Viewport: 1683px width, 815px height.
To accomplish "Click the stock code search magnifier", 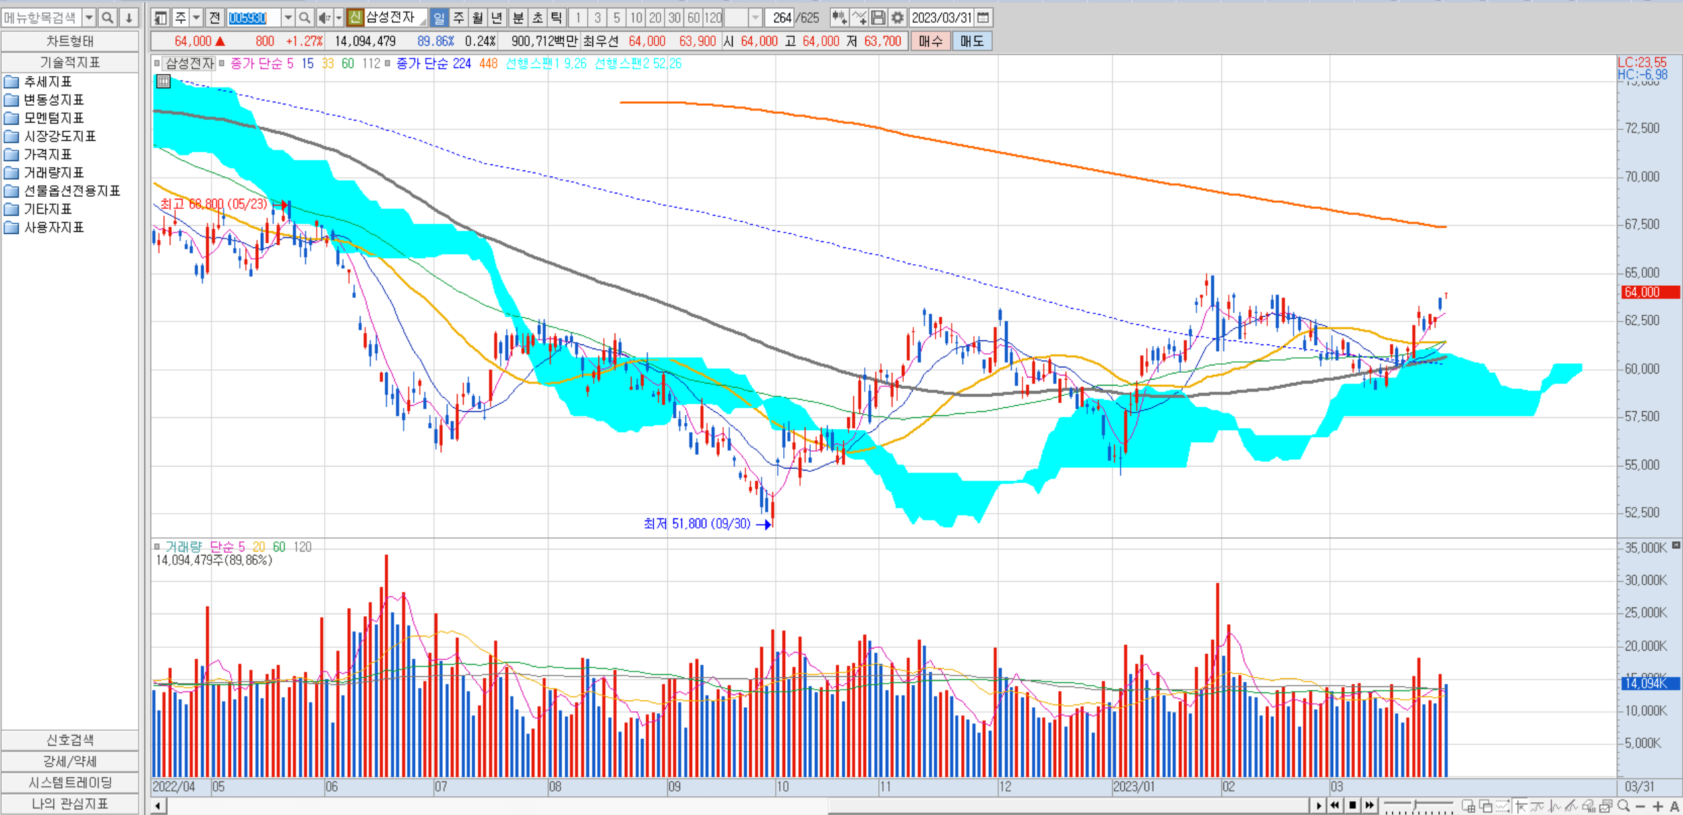I will click(x=305, y=18).
